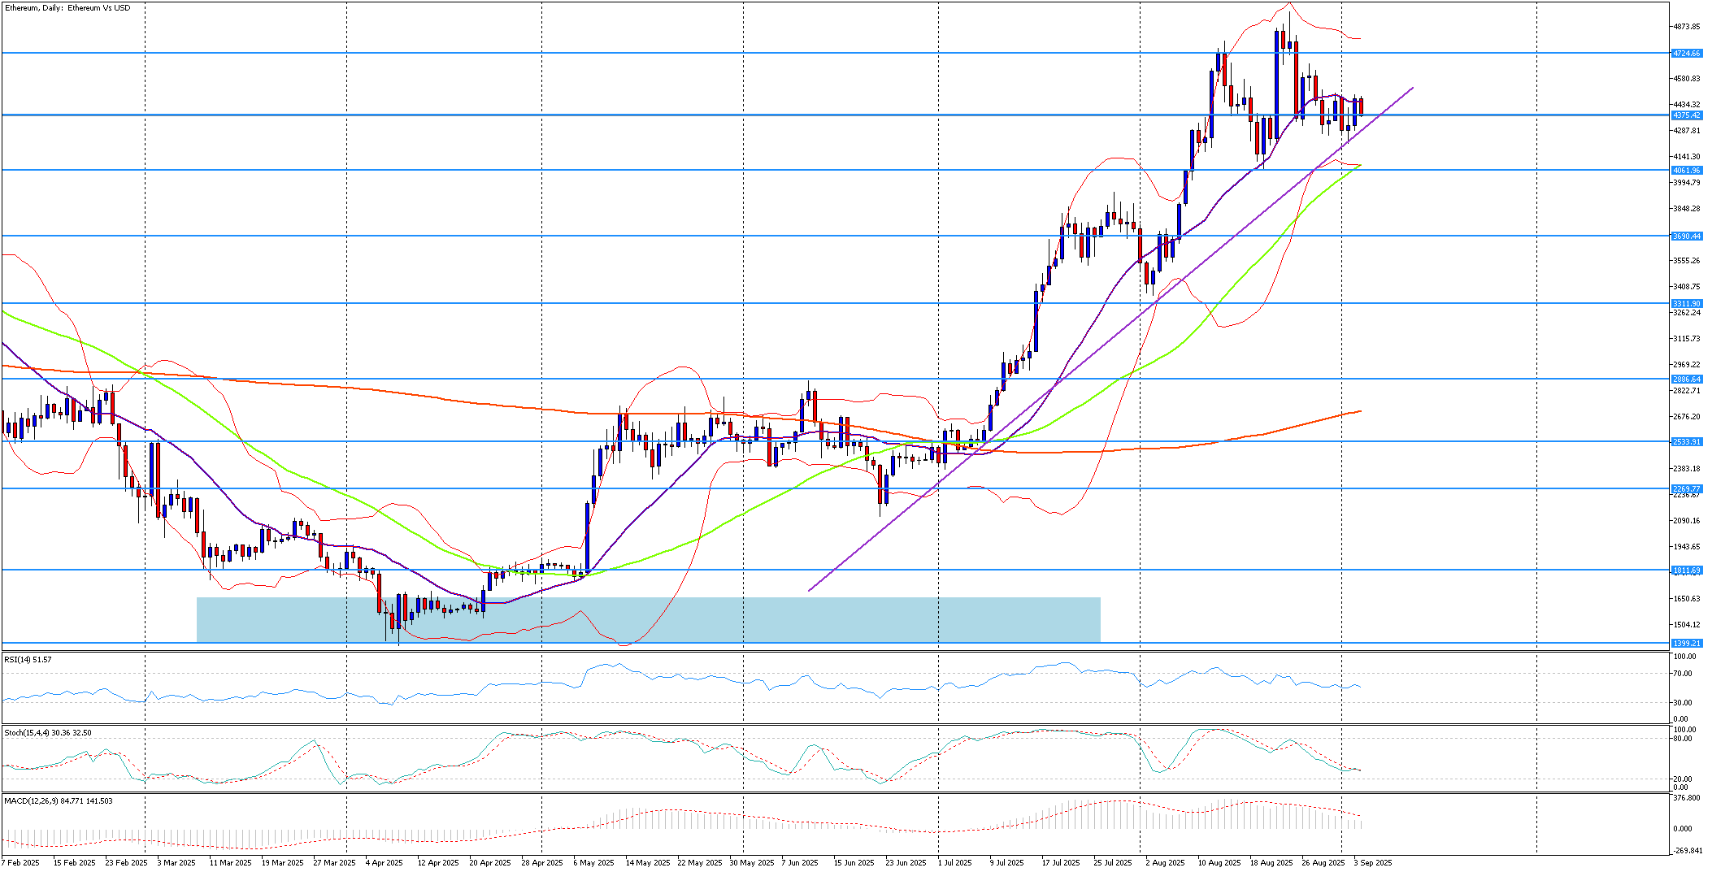Click the RSI(14) indicator label
1712x872 pixels.
click(x=28, y=660)
